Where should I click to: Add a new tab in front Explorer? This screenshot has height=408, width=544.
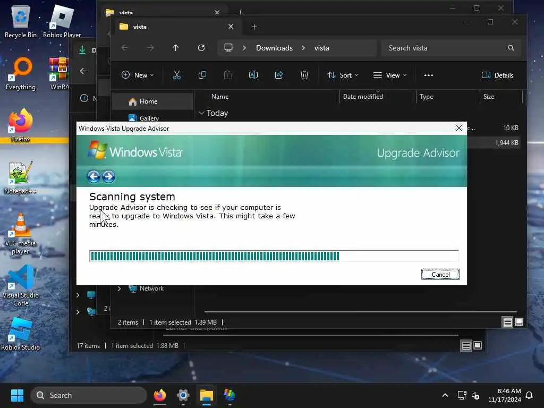[x=254, y=27]
